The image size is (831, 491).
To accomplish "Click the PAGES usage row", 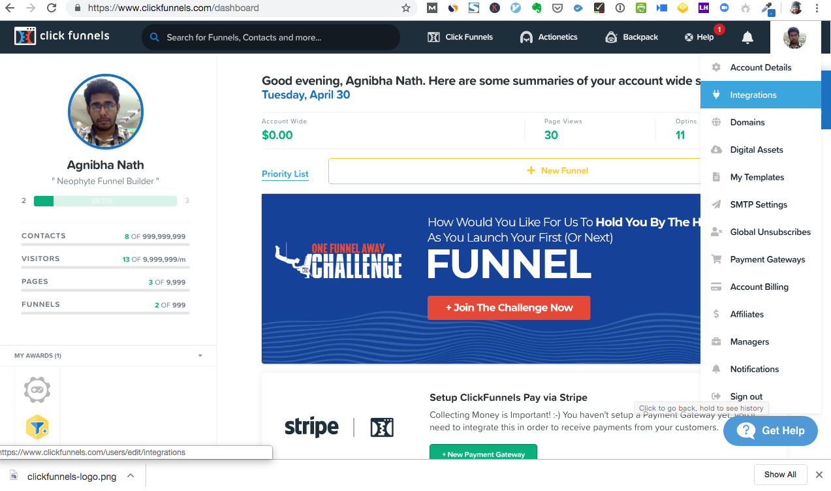I will coord(105,283).
